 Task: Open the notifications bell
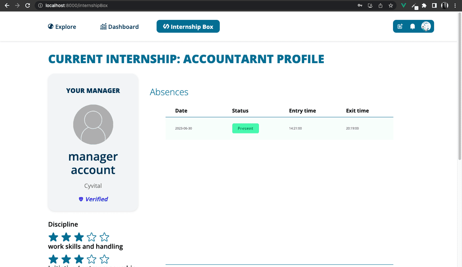412,27
